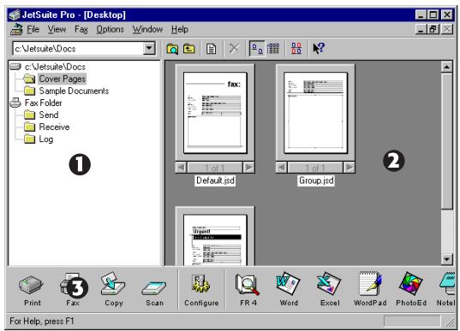Viewport: 460px width, 331px height.
Task: Open the path dropdown arrow
Action: [x=149, y=49]
